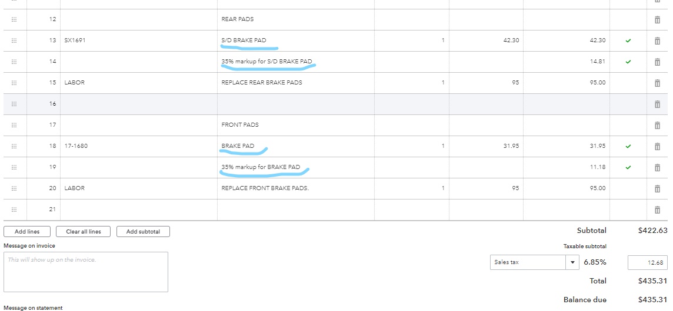673x311 pixels.
Task: Click the Add lines button
Action: 27,232
